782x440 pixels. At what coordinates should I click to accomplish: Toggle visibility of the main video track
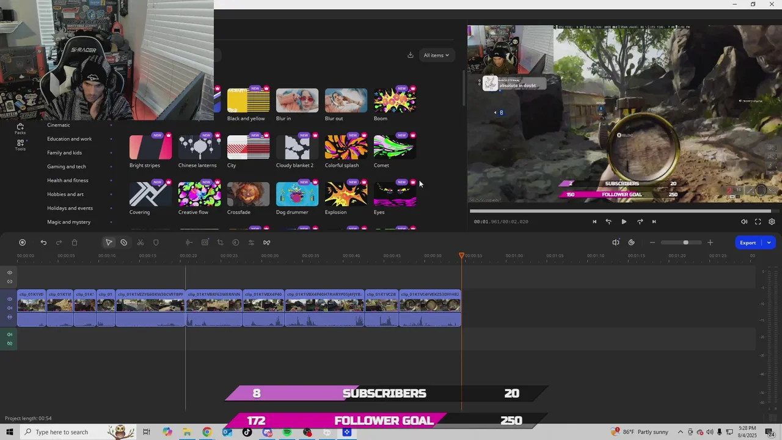click(x=10, y=299)
